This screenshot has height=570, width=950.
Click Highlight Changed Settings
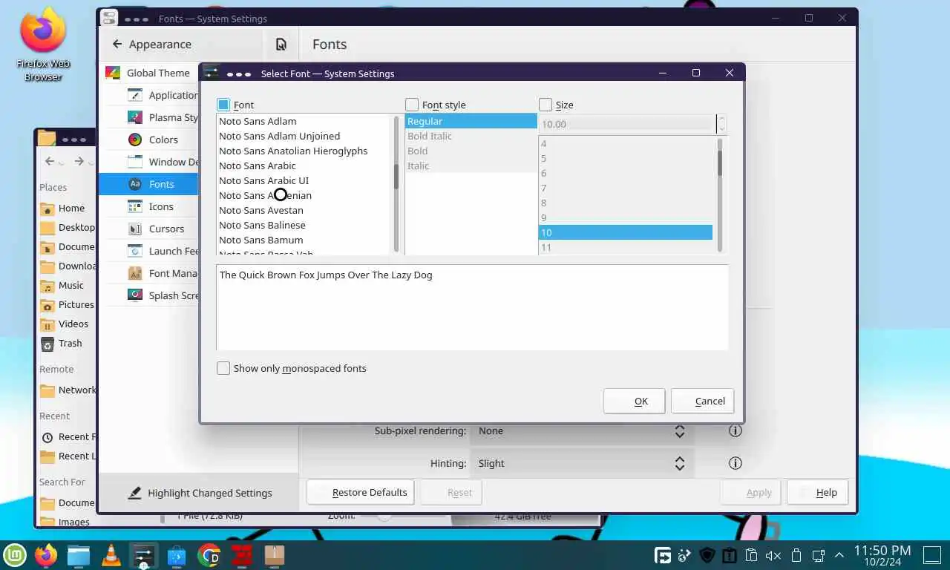click(x=200, y=493)
